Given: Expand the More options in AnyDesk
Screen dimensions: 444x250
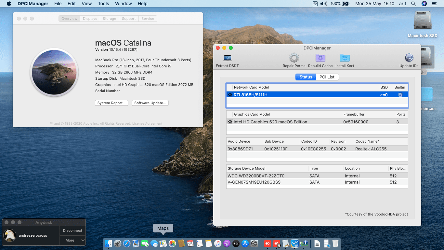Looking at the screenshot, I should click(x=72, y=240).
